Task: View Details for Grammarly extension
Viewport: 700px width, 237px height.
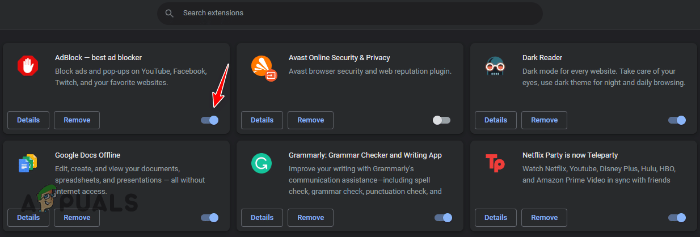Action: point(262,218)
